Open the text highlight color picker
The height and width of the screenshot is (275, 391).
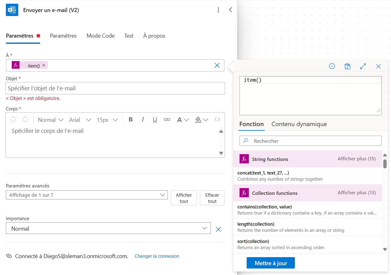tap(202, 120)
